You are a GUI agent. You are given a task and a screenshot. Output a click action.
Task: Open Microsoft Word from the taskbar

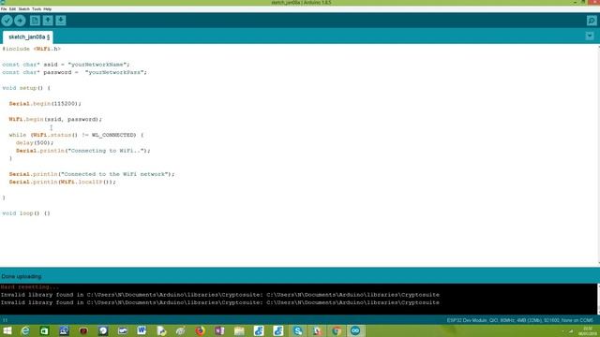142,330
